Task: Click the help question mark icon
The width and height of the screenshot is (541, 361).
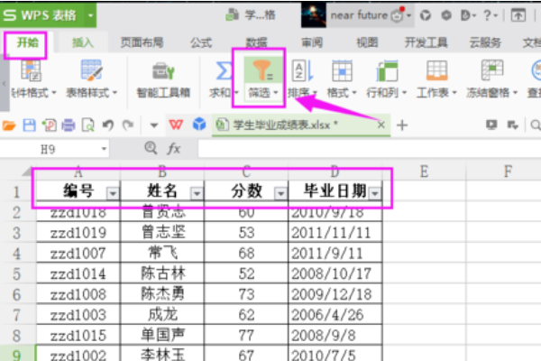Action: 487,15
